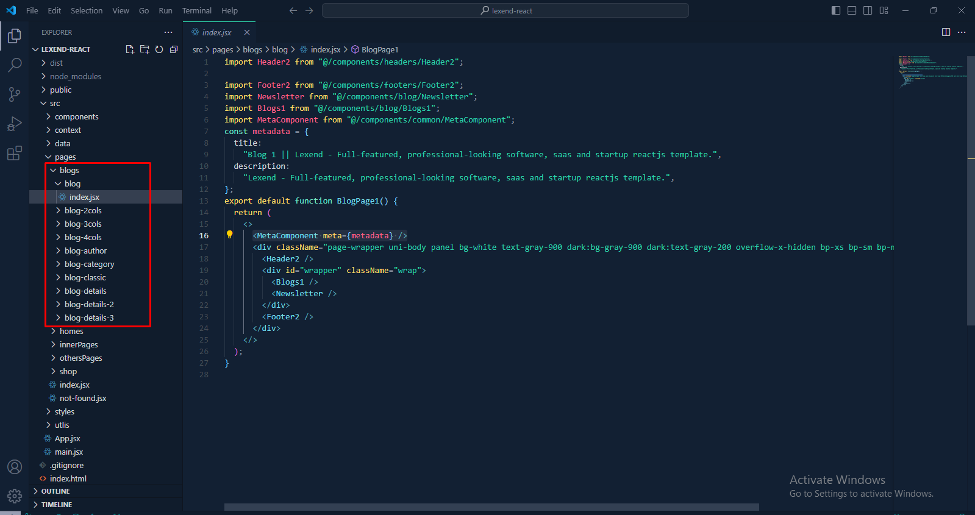Open the Extensions view
Viewport: 975px width, 515px height.
15,153
